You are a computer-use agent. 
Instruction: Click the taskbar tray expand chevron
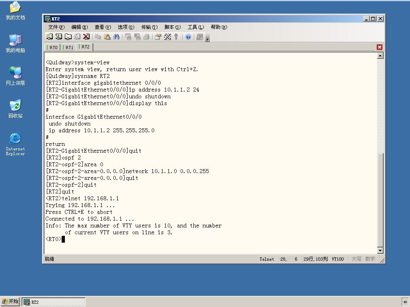[x=405, y=302]
